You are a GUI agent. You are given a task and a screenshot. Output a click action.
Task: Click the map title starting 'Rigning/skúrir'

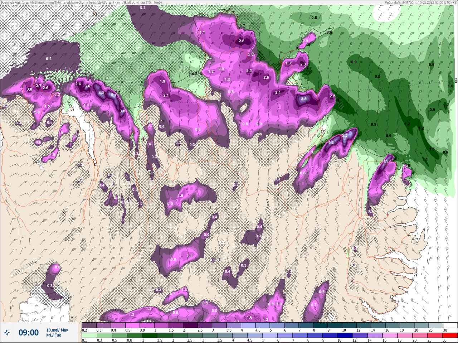click(81, 2)
